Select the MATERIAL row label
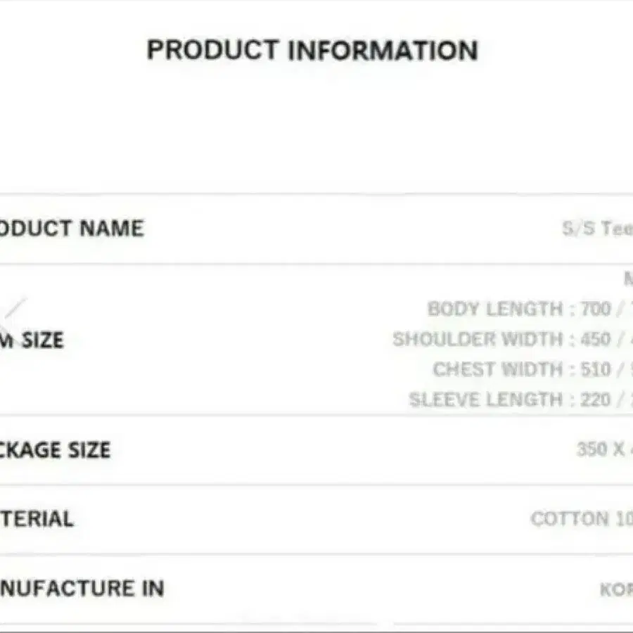Image resolution: width=633 pixels, height=633 pixels. click(37, 519)
